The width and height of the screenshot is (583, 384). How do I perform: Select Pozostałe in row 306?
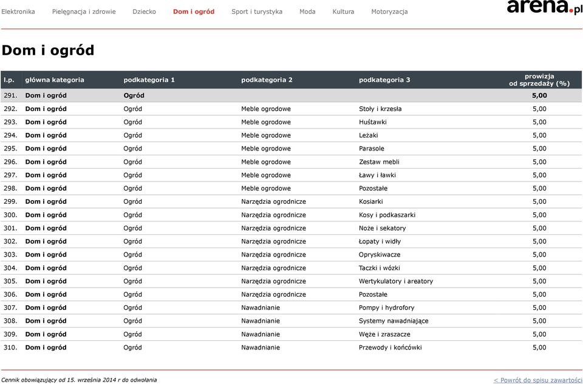point(373,294)
